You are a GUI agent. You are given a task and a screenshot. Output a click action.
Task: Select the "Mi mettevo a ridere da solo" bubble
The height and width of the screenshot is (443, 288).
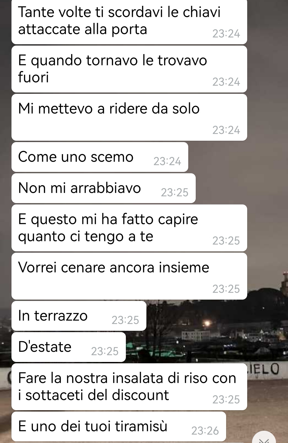point(129,117)
